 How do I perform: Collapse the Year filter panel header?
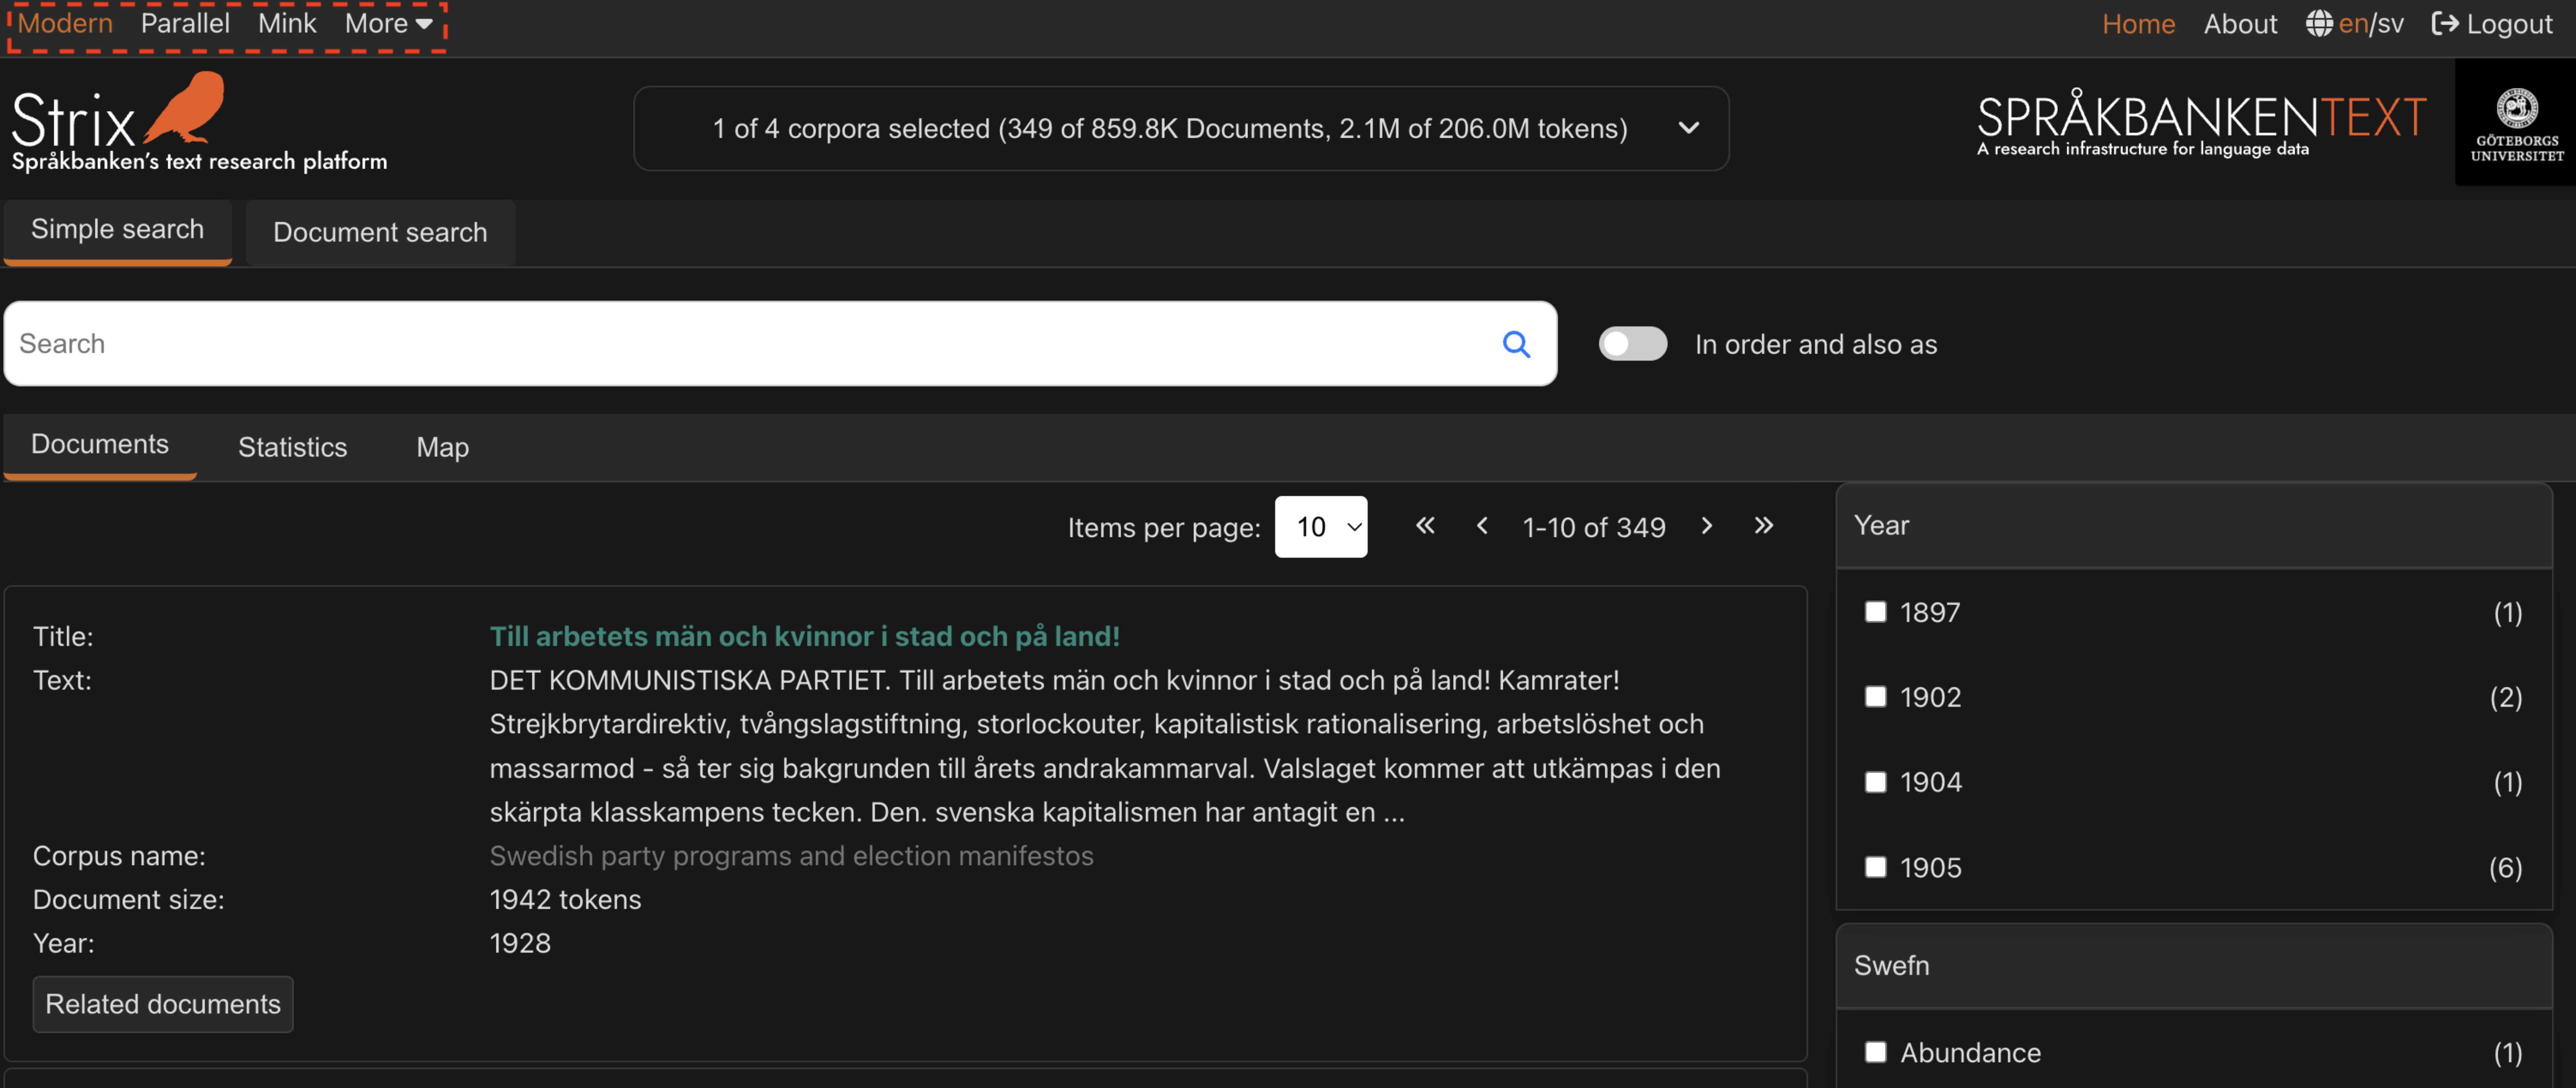coord(2193,526)
